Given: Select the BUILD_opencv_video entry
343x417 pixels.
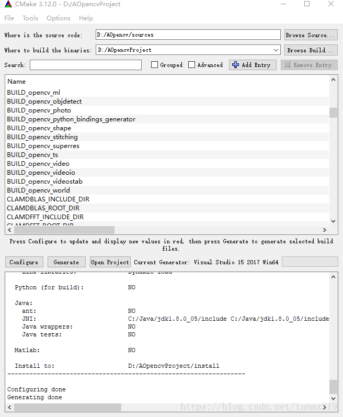Looking at the screenshot, I should click(x=167, y=164).
